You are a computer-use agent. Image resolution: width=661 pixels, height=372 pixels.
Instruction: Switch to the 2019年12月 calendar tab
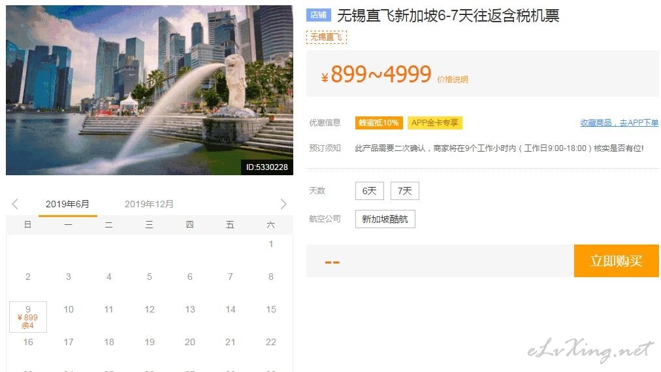point(149,204)
